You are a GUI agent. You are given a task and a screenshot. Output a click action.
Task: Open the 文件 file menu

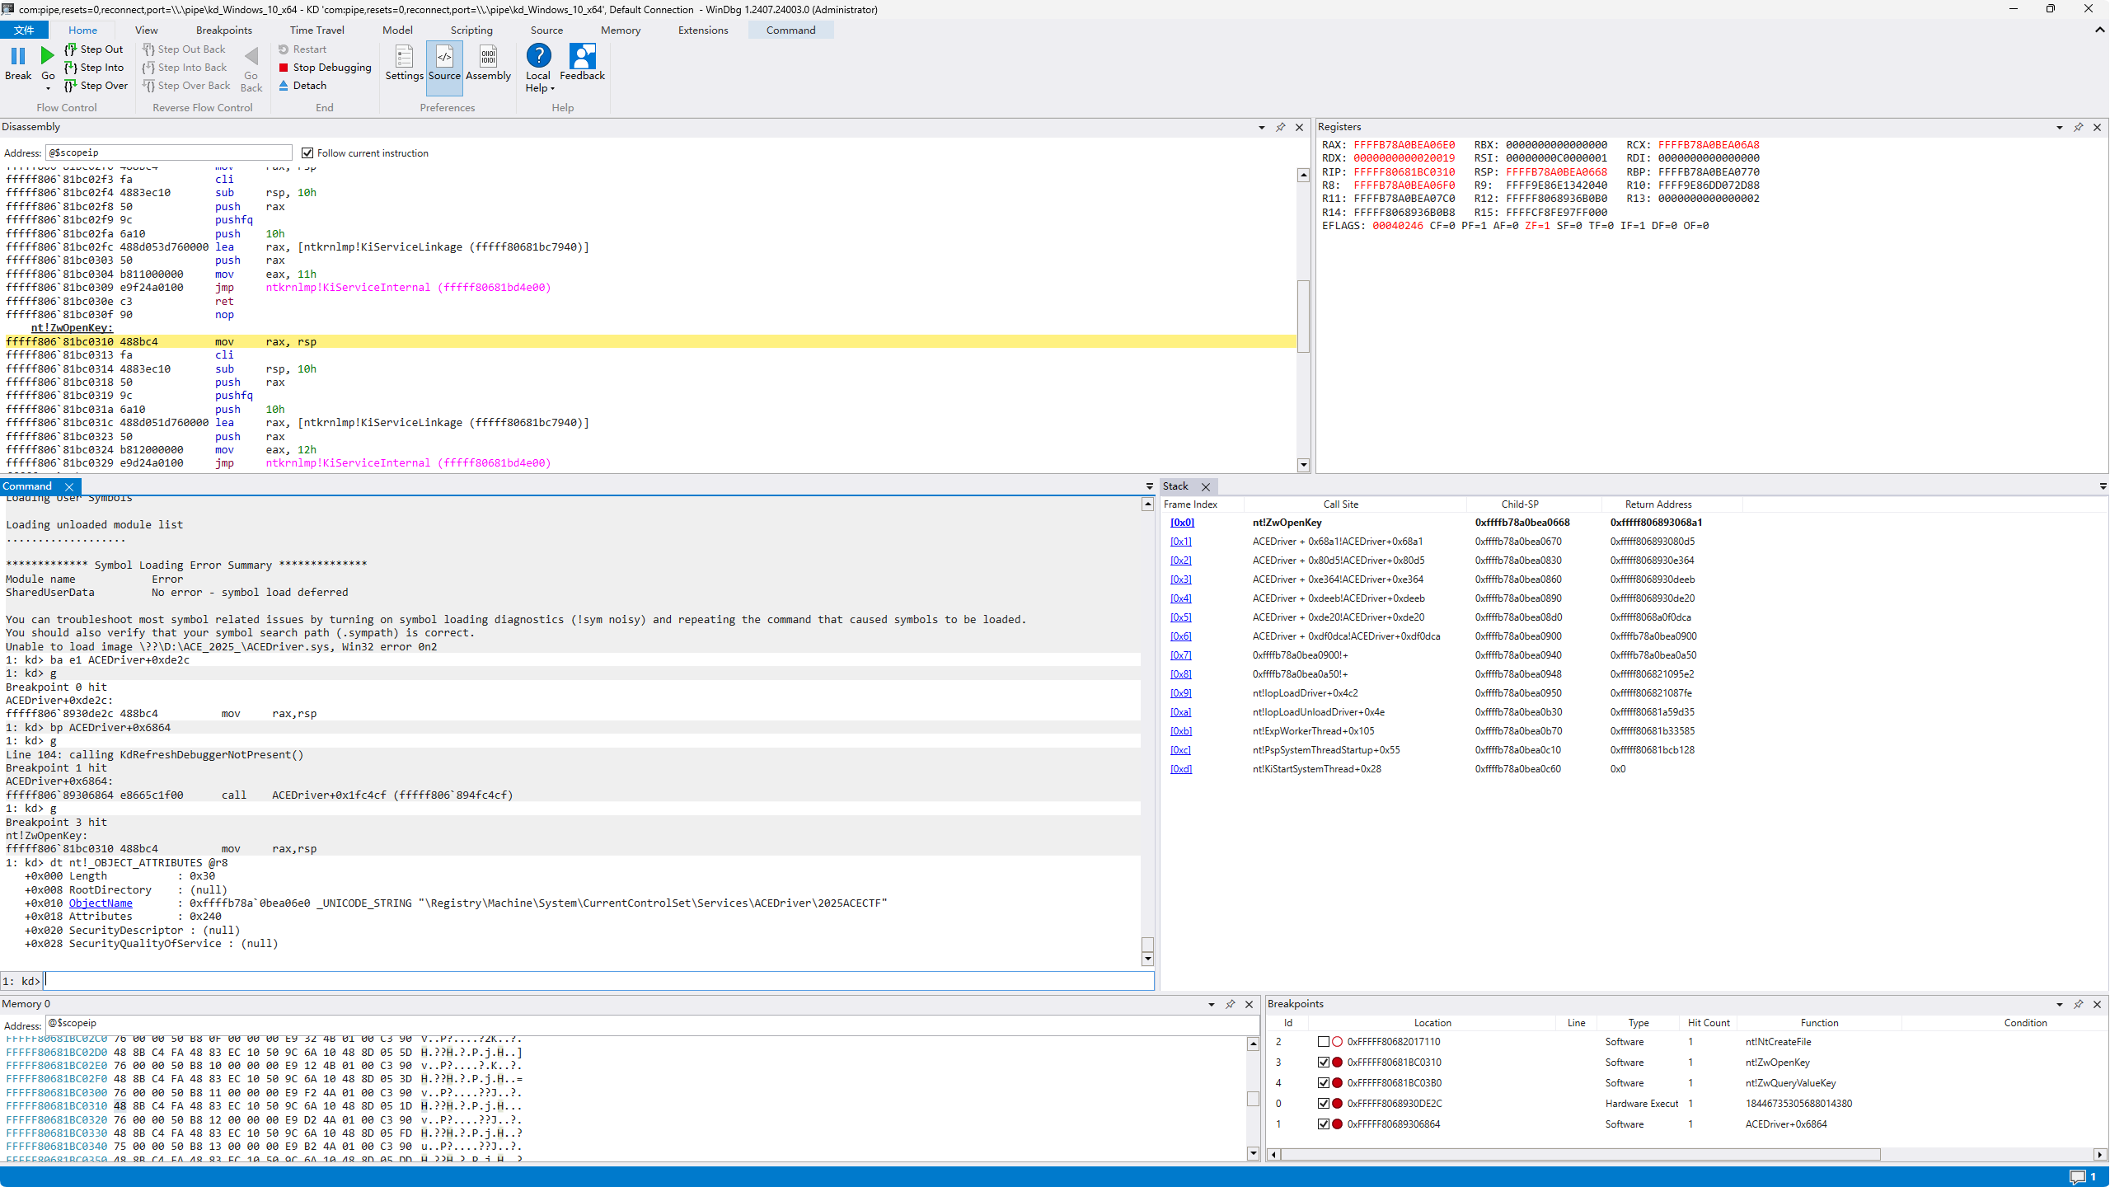click(24, 30)
